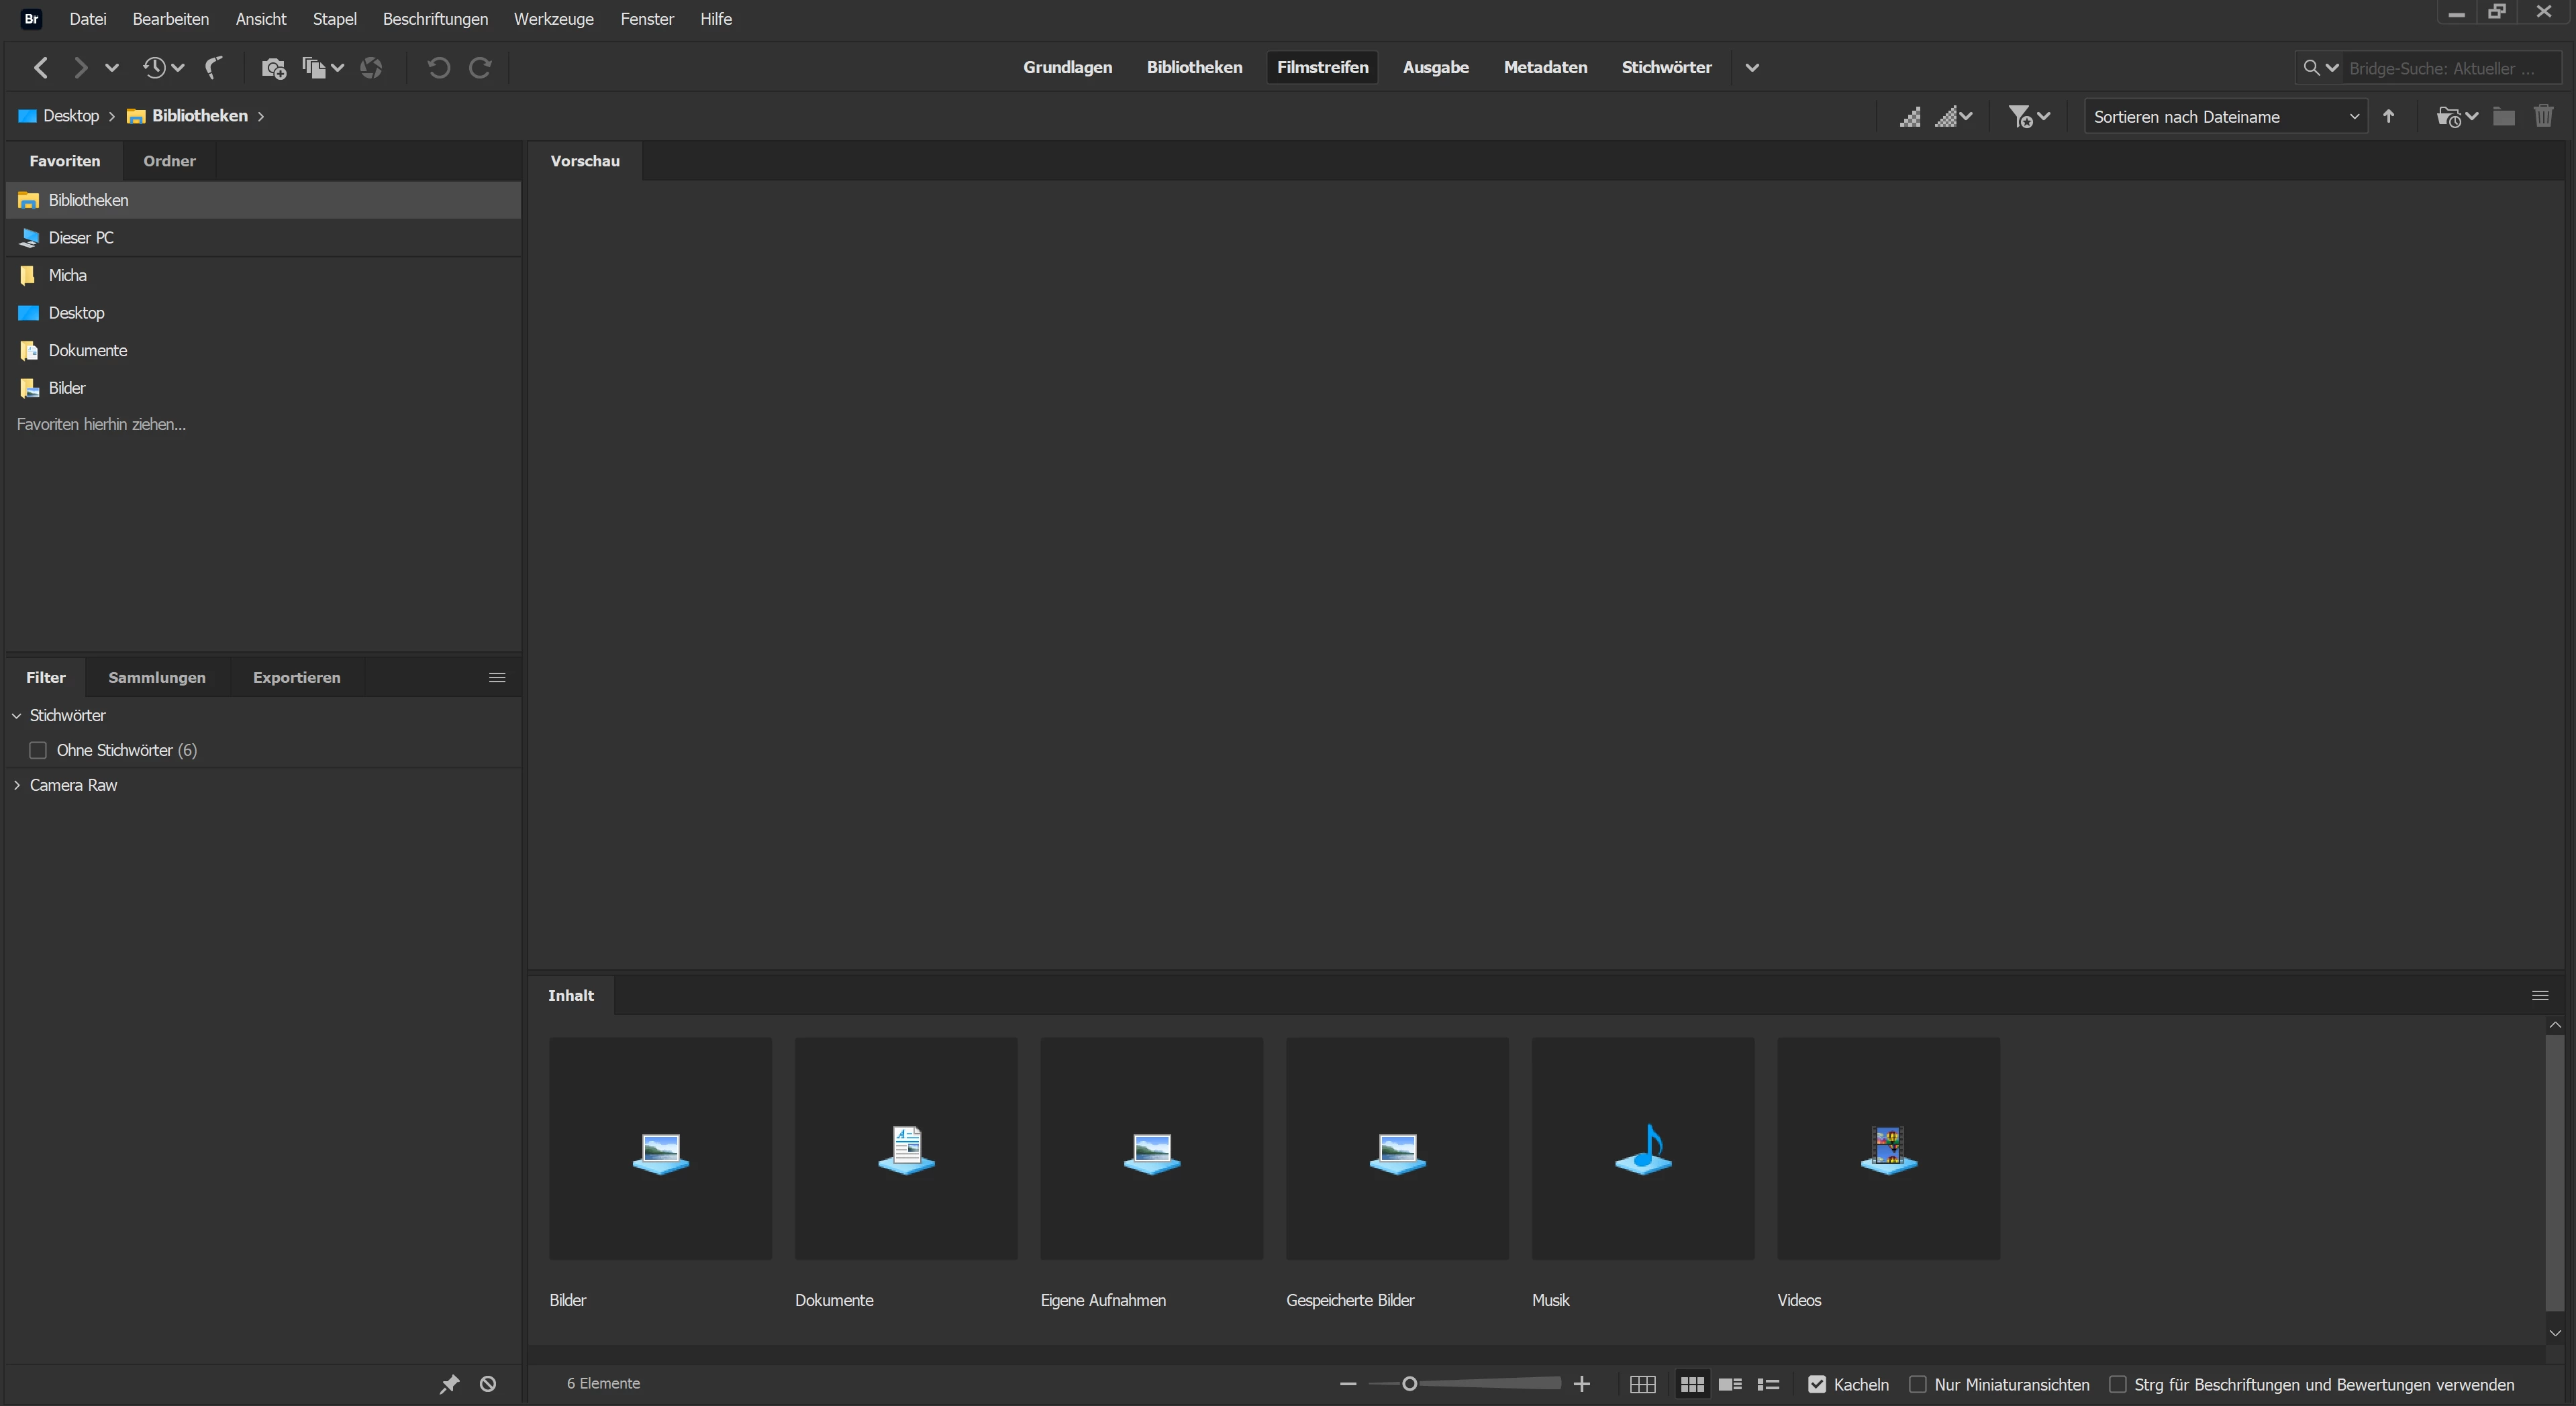Click the boomerang return-to-app icon
The width and height of the screenshot is (2576, 1406).
[x=213, y=67]
